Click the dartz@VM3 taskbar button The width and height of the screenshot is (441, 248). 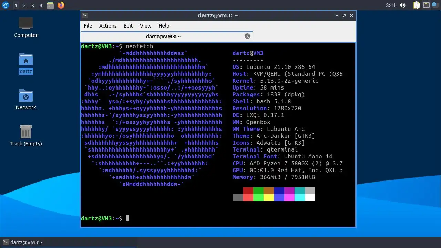point(69,242)
